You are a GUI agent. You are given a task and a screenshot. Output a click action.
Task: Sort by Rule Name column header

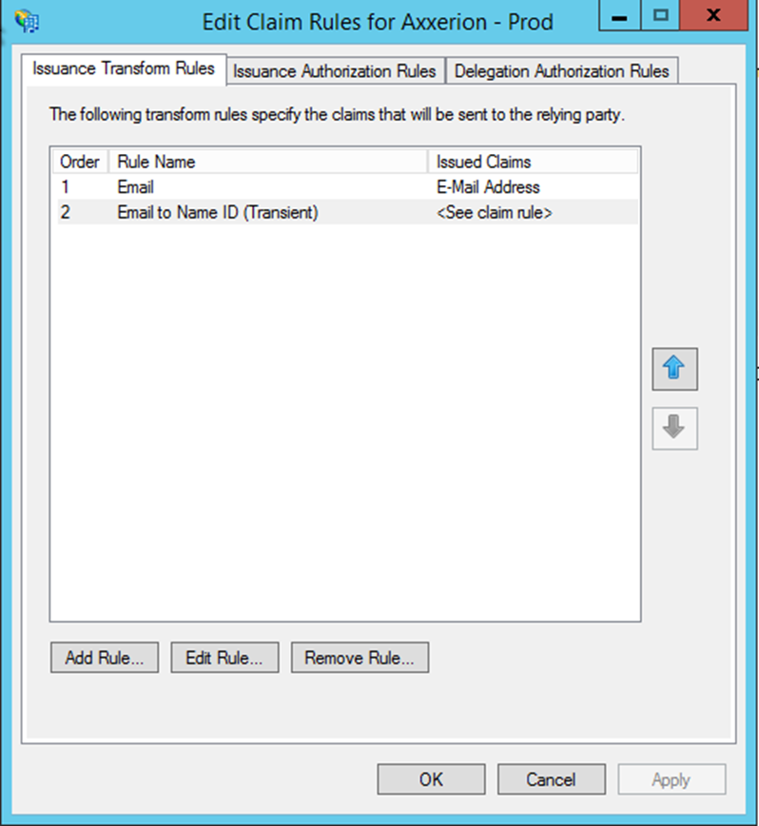tap(268, 162)
